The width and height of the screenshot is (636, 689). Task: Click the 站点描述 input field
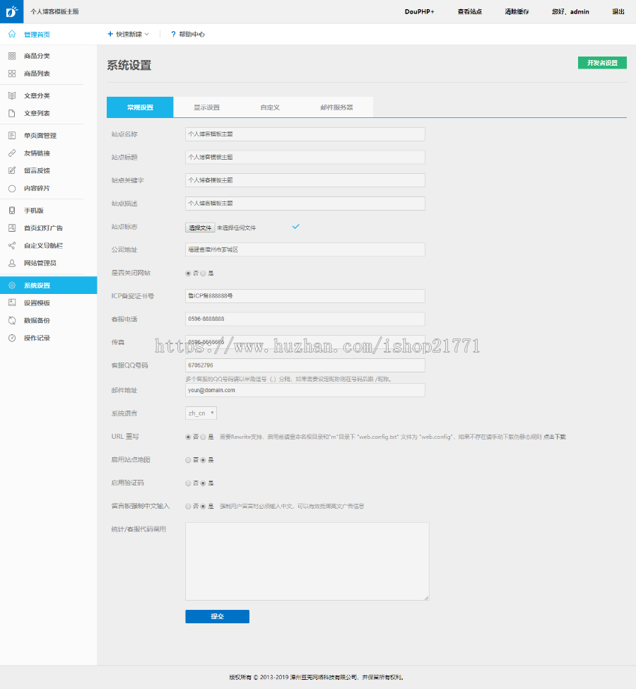point(305,204)
